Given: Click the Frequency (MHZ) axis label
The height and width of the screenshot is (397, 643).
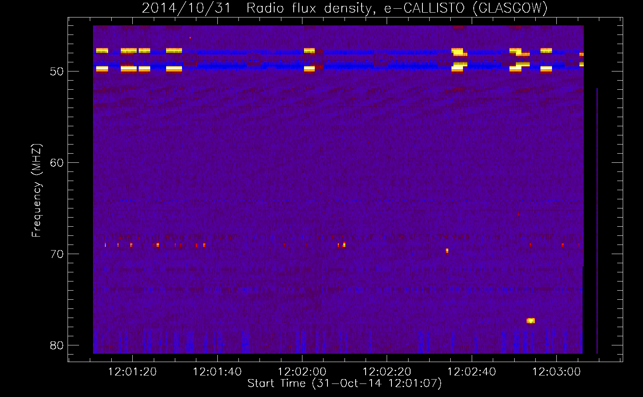Looking at the screenshot, I should (x=36, y=191).
